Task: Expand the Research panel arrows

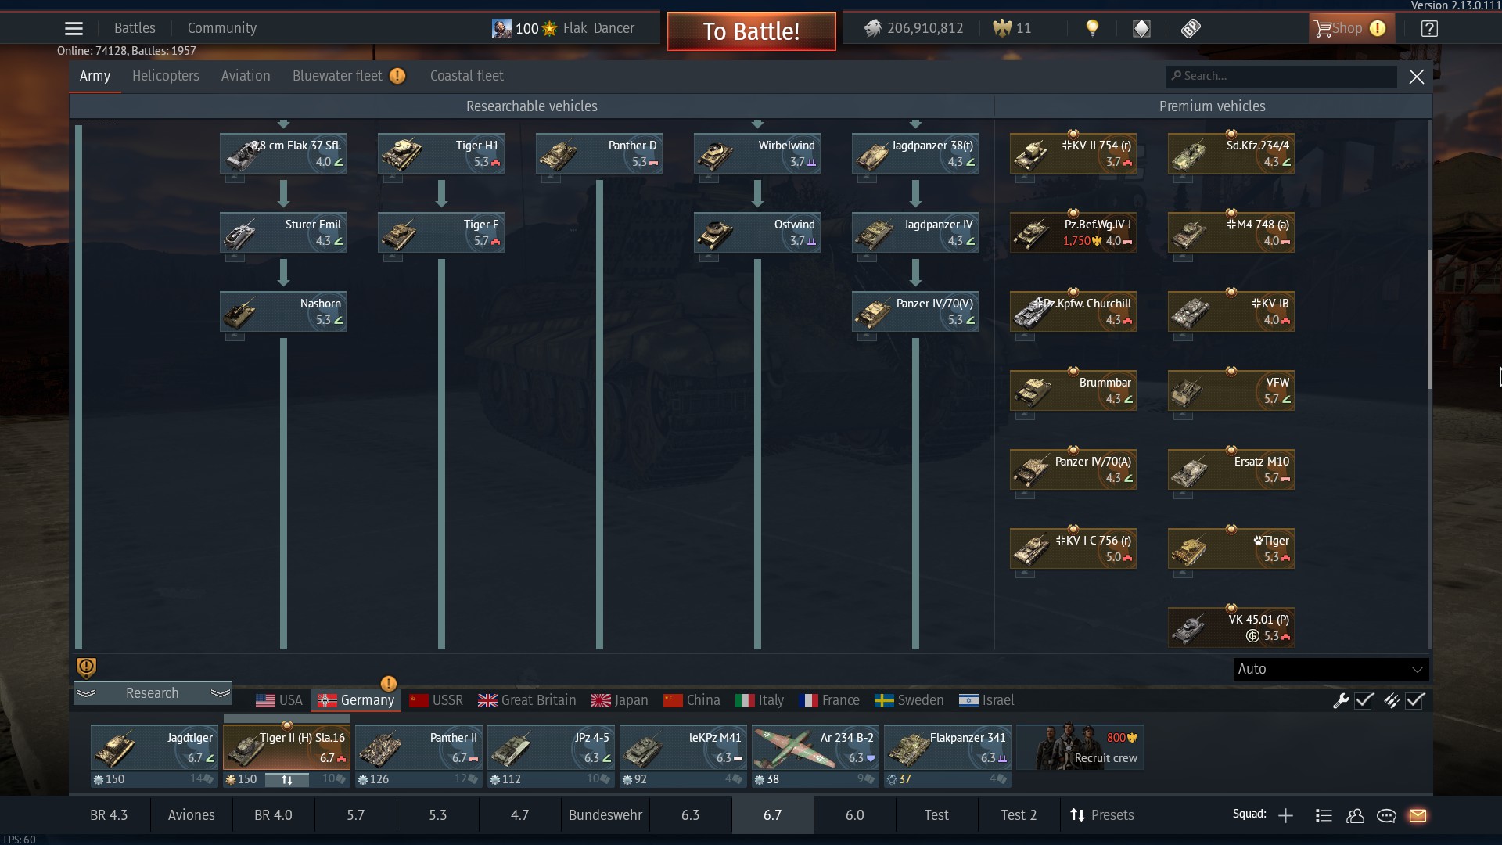Action: coord(153,693)
